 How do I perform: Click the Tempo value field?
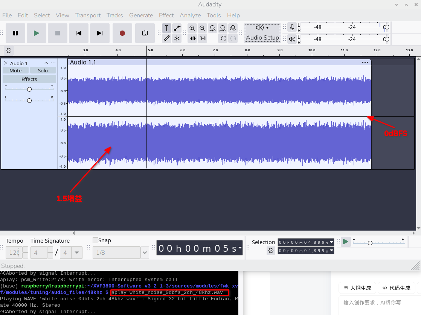[14, 253]
